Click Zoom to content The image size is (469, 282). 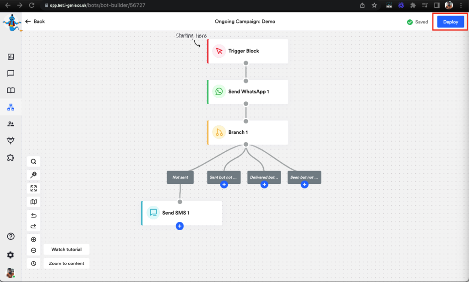tap(66, 263)
